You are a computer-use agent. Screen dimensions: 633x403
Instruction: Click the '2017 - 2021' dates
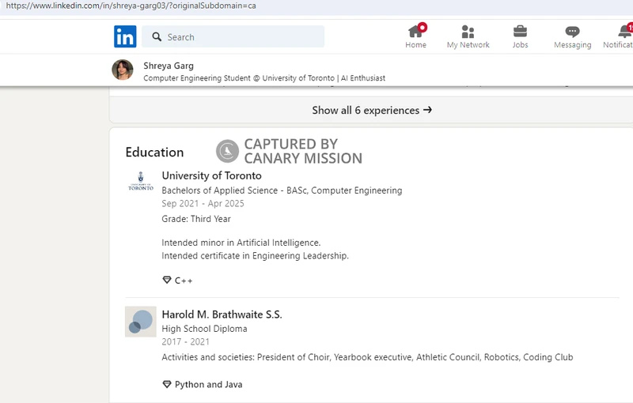[186, 341]
